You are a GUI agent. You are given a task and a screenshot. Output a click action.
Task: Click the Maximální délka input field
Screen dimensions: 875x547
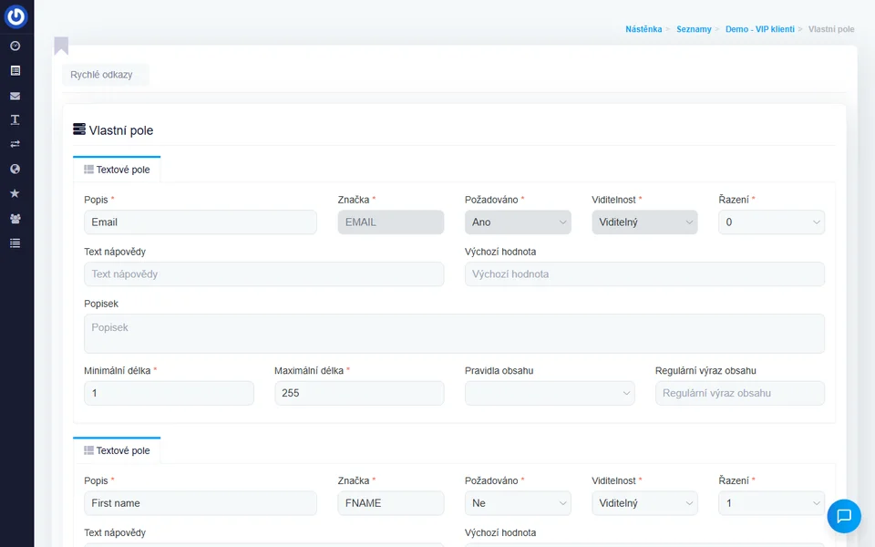pos(359,393)
